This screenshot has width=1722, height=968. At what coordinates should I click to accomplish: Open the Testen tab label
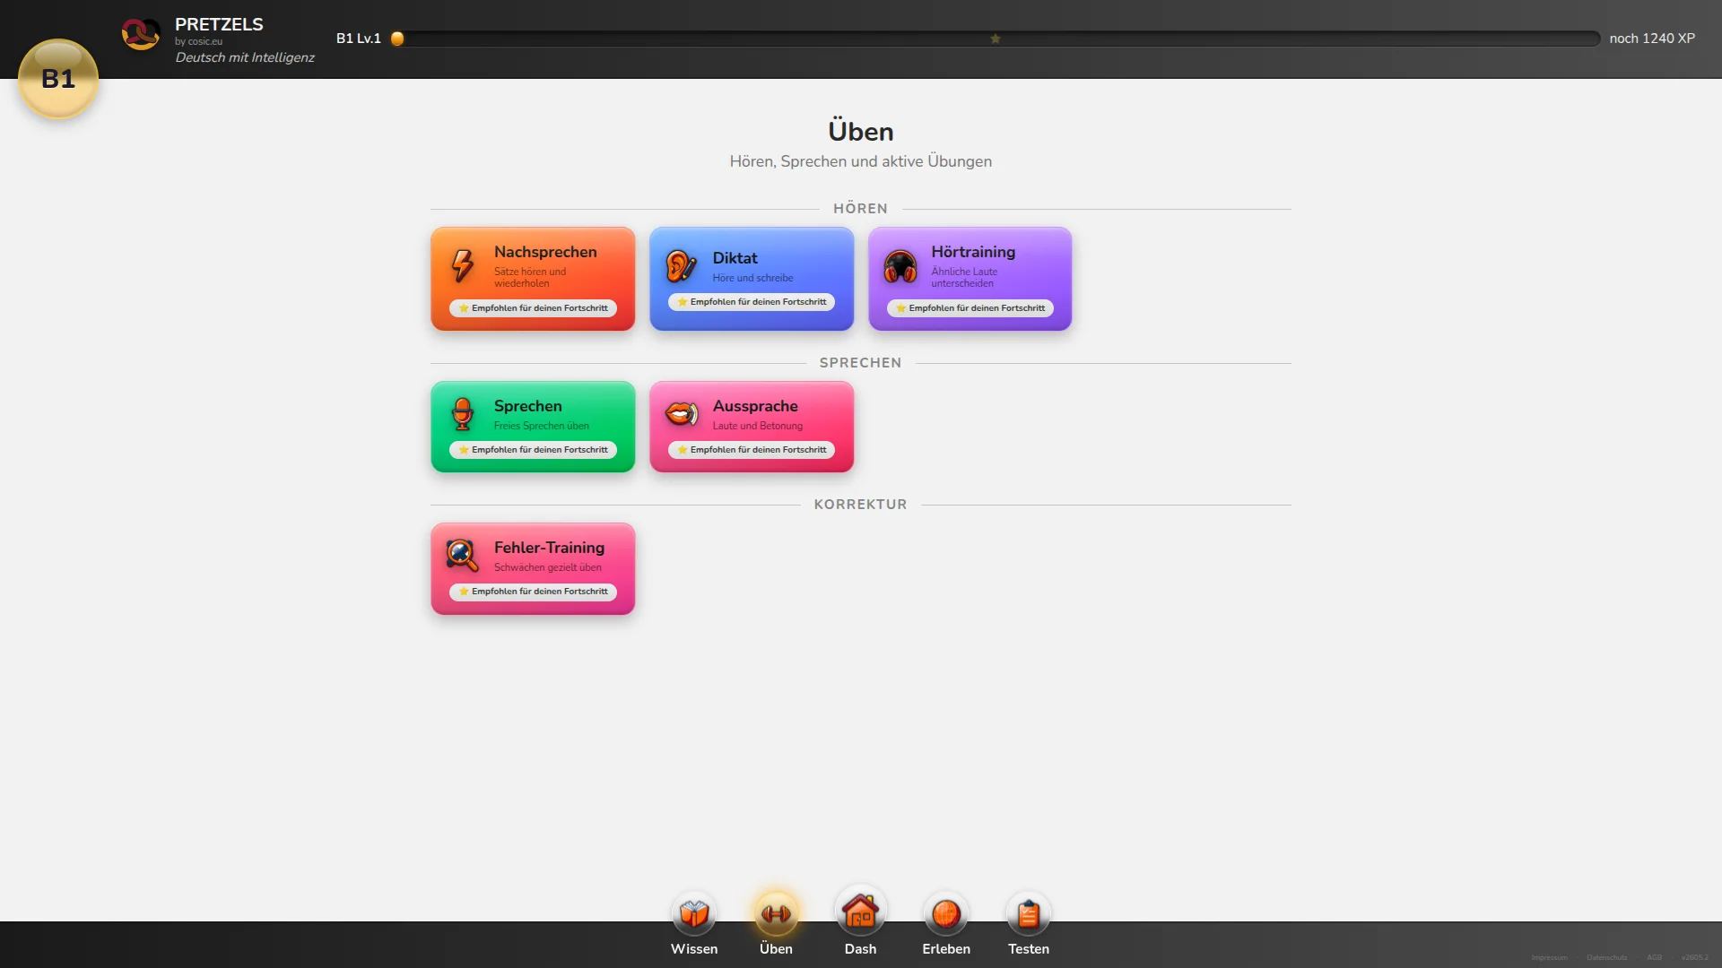1029,949
